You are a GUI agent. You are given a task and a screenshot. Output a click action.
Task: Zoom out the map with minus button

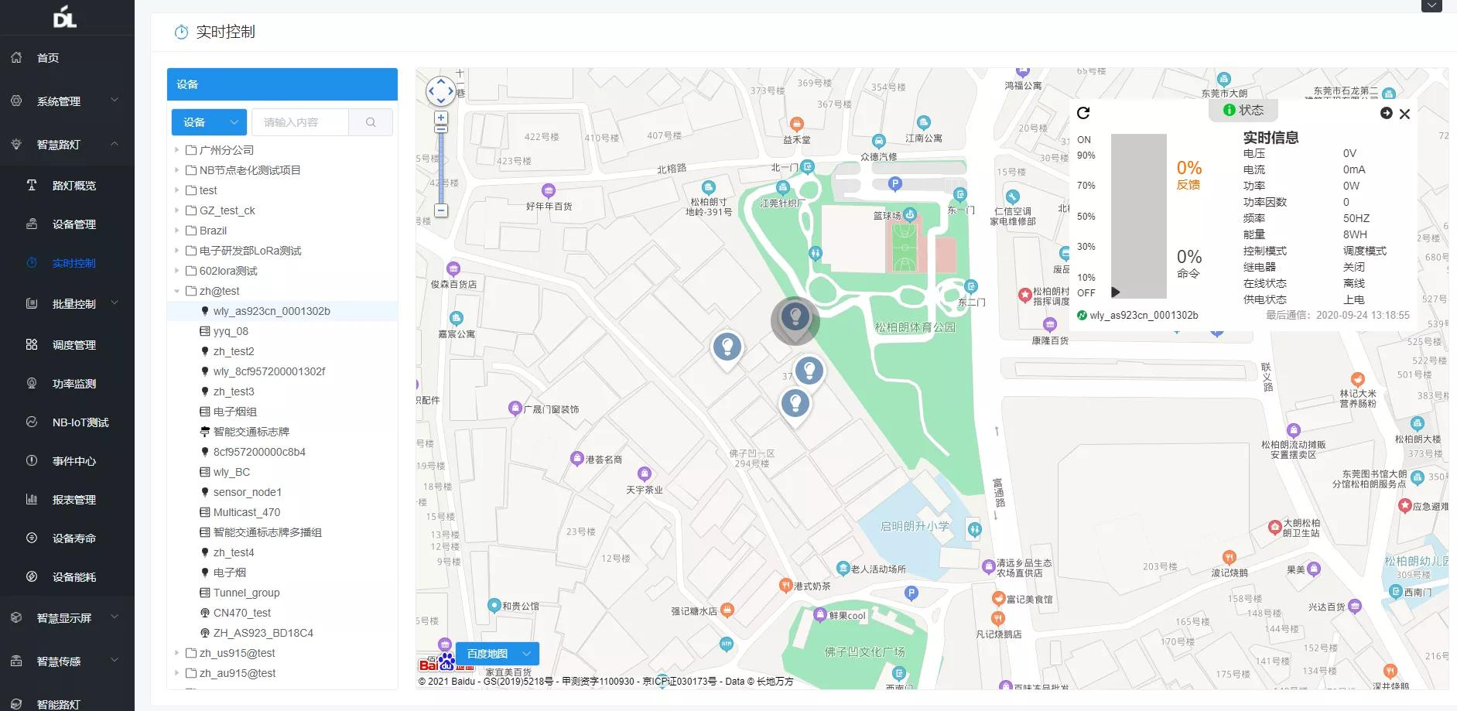(x=441, y=210)
